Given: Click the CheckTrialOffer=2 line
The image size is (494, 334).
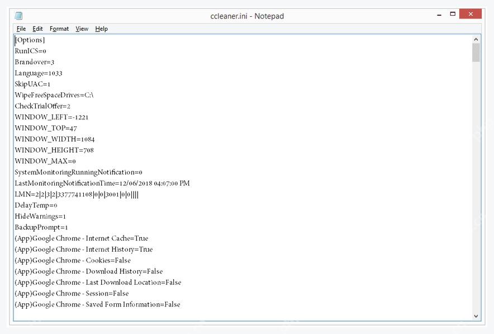Looking at the screenshot, I should tap(42, 106).
